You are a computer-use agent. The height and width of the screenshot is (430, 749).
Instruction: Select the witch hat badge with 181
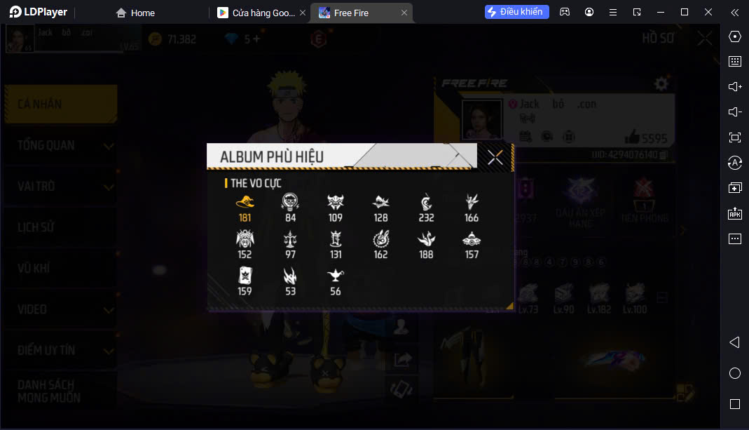click(245, 208)
